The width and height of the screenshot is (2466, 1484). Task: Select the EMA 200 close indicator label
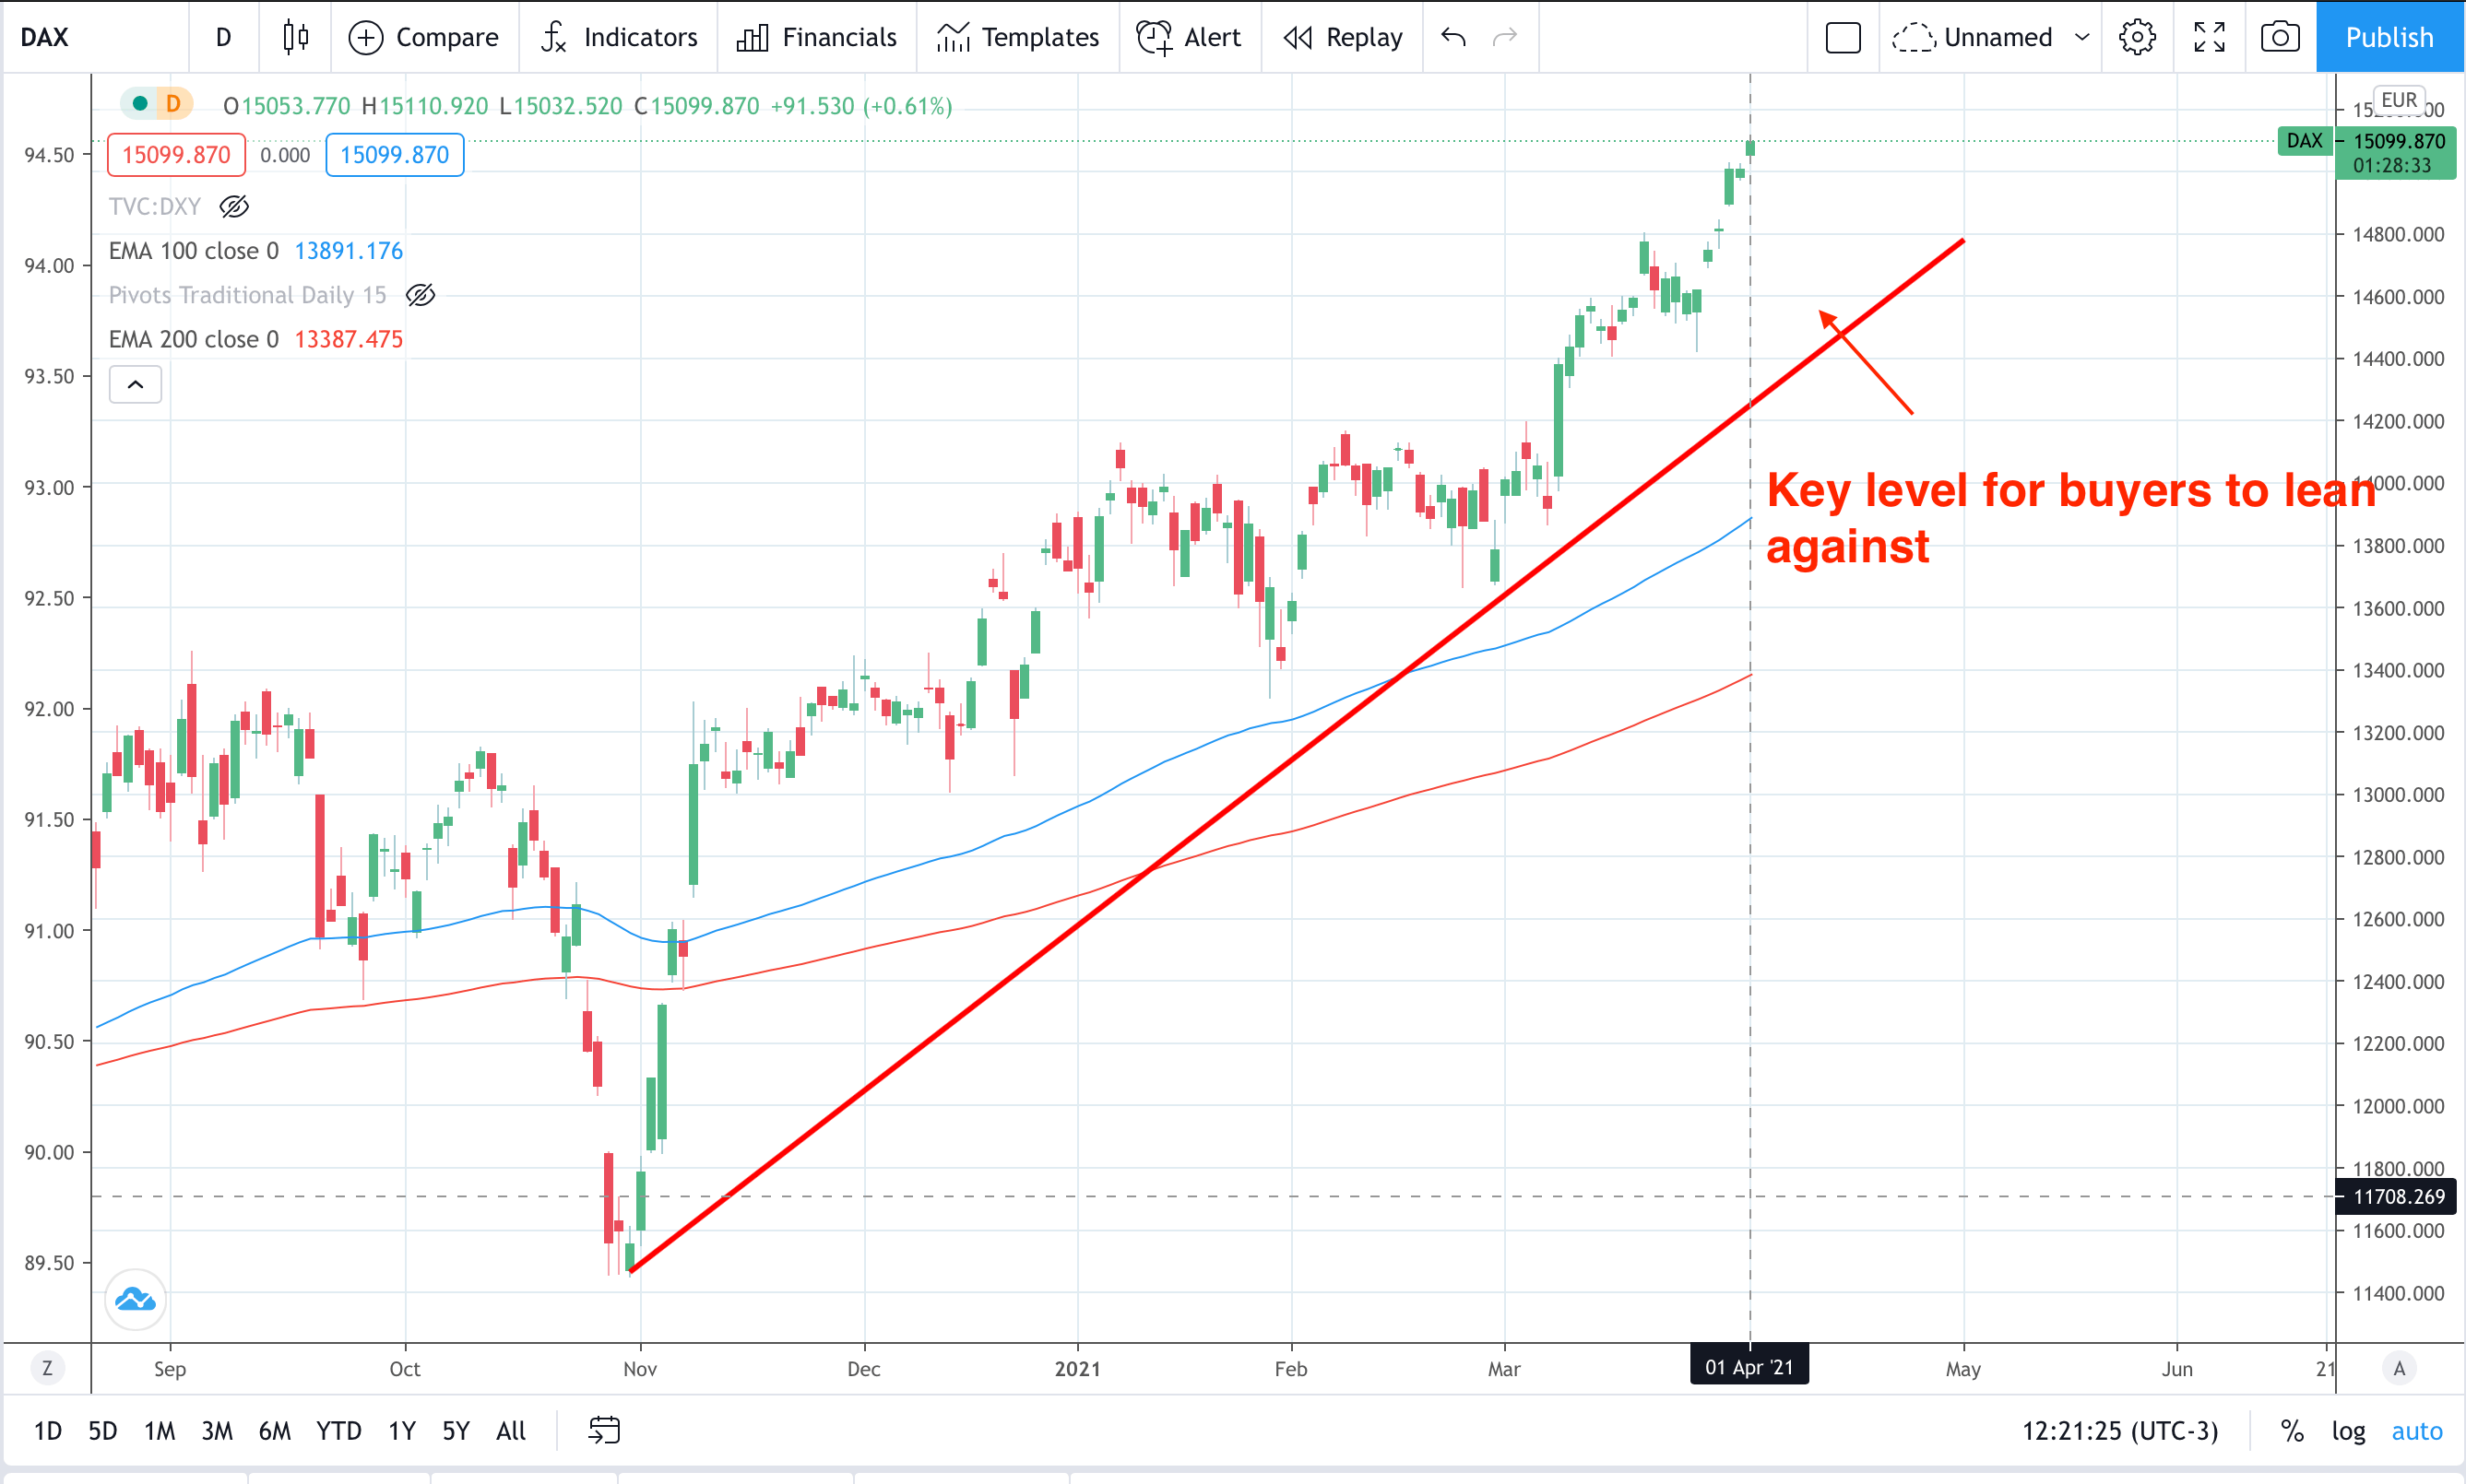click(x=194, y=339)
